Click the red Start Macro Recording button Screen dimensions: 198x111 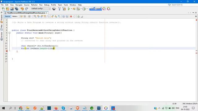pyautogui.click(x=71, y=16)
